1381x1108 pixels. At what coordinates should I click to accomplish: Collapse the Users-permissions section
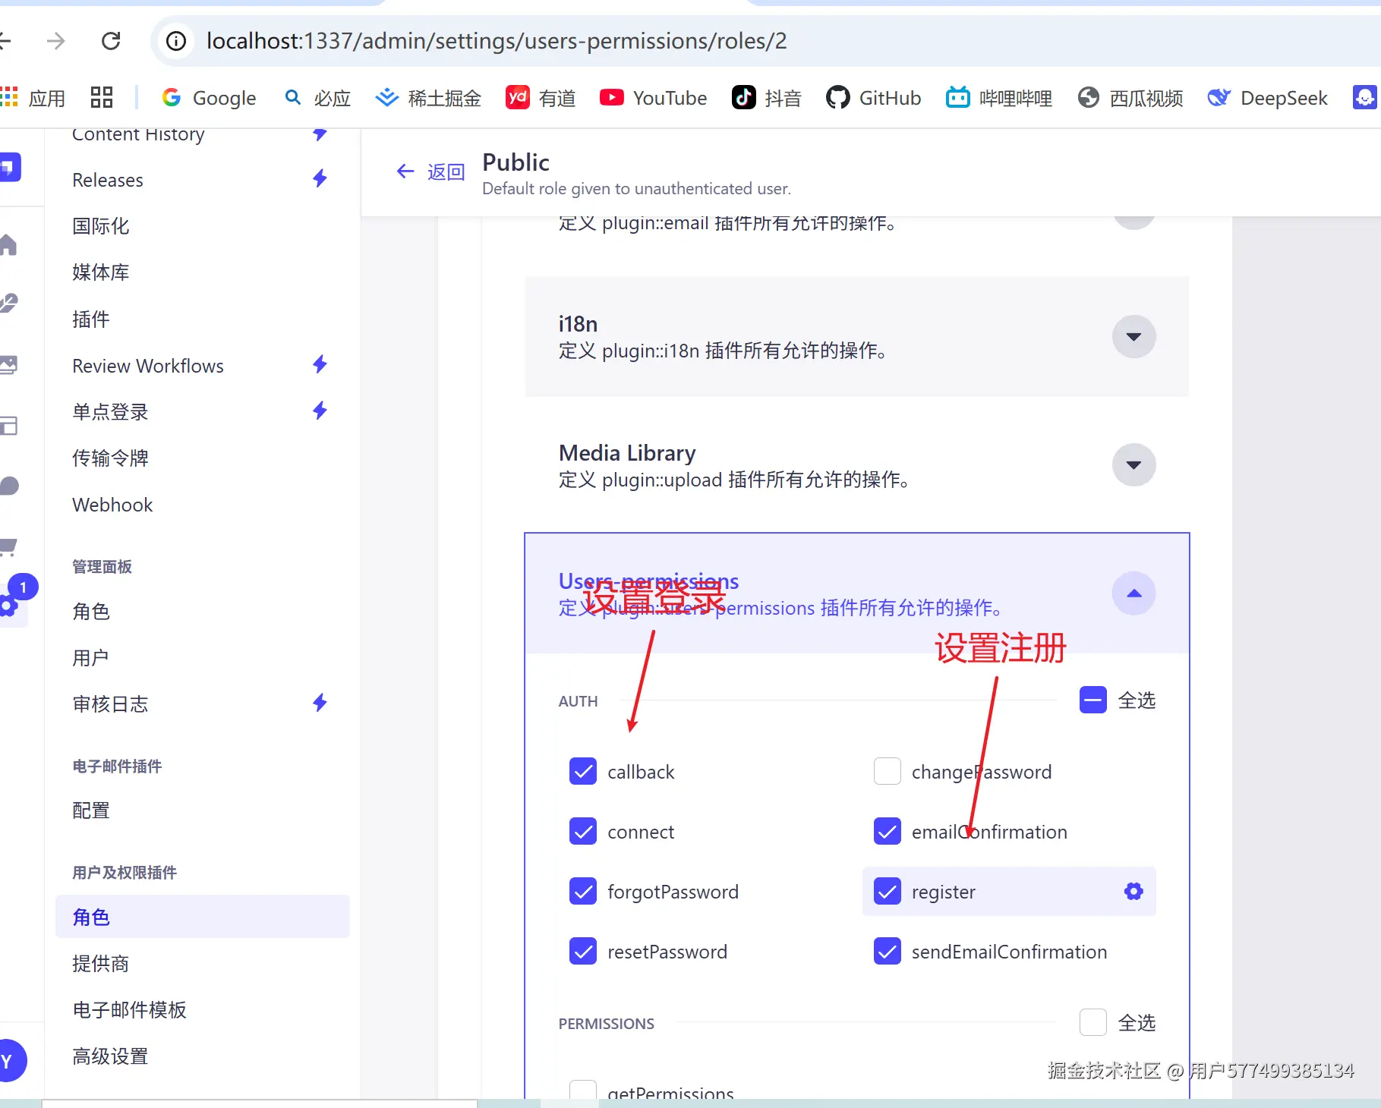[x=1133, y=593]
